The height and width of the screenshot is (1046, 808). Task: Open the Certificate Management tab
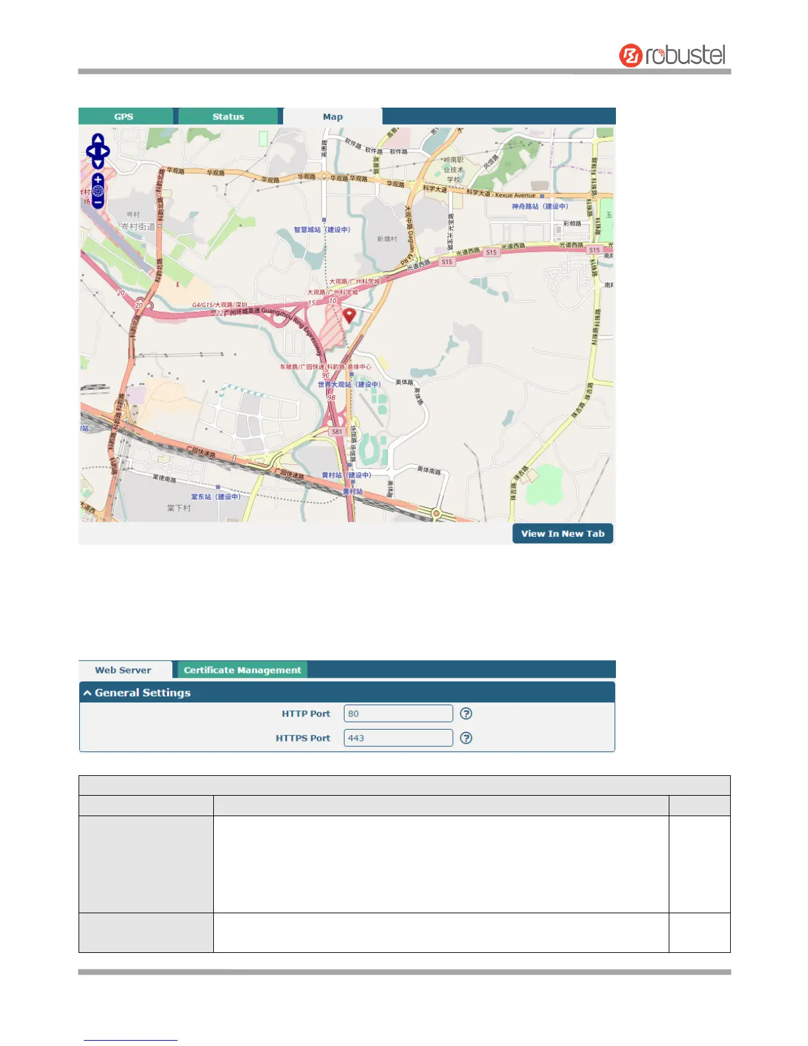(242, 670)
